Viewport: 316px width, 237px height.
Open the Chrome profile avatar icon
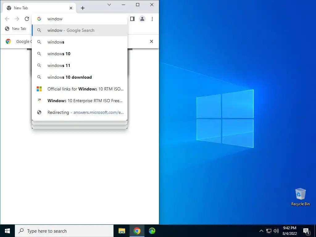(x=142, y=19)
